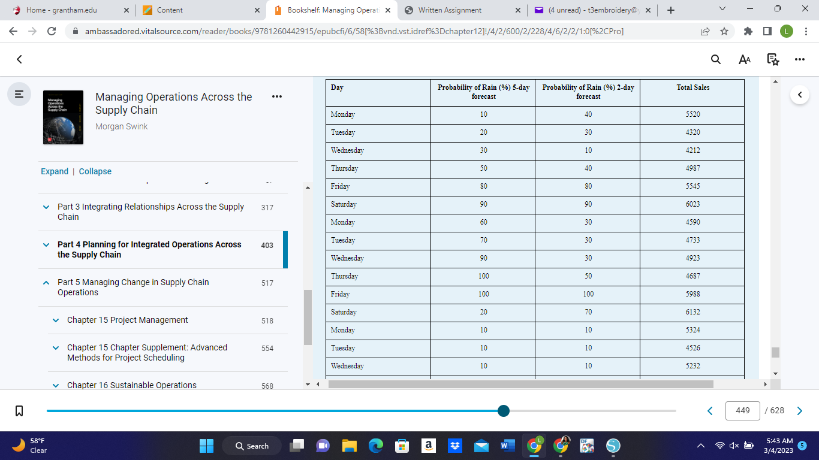
Task: Click the contents panel vertical scrollbar
Action: click(x=308, y=317)
